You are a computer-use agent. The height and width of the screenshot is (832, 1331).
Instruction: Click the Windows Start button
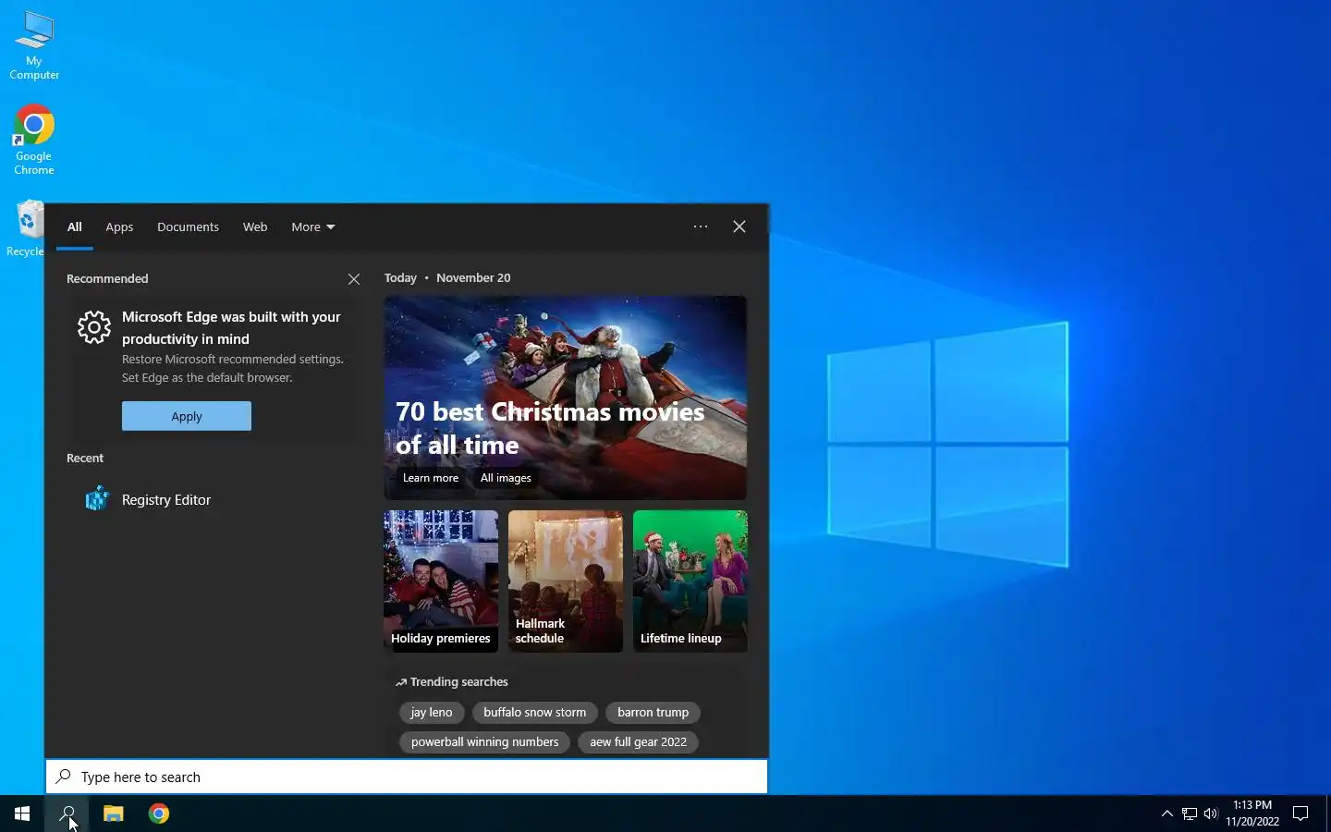(x=22, y=814)
